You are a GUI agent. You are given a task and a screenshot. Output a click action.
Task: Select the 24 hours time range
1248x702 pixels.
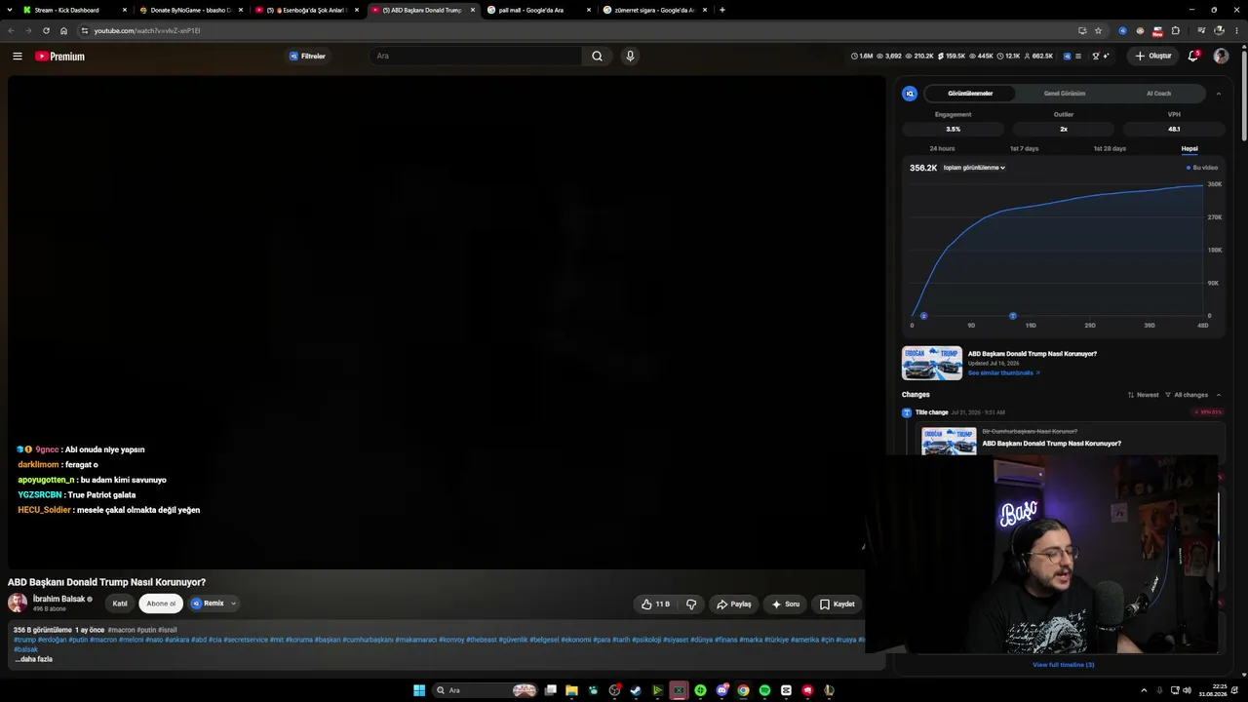pyautogui.click(x=942, y=149)
